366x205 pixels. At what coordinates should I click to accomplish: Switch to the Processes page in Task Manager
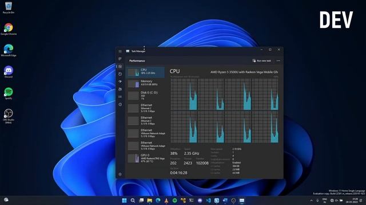pos(120,59)
